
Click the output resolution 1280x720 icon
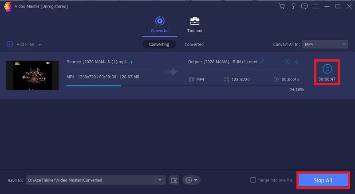click(227, 79)
